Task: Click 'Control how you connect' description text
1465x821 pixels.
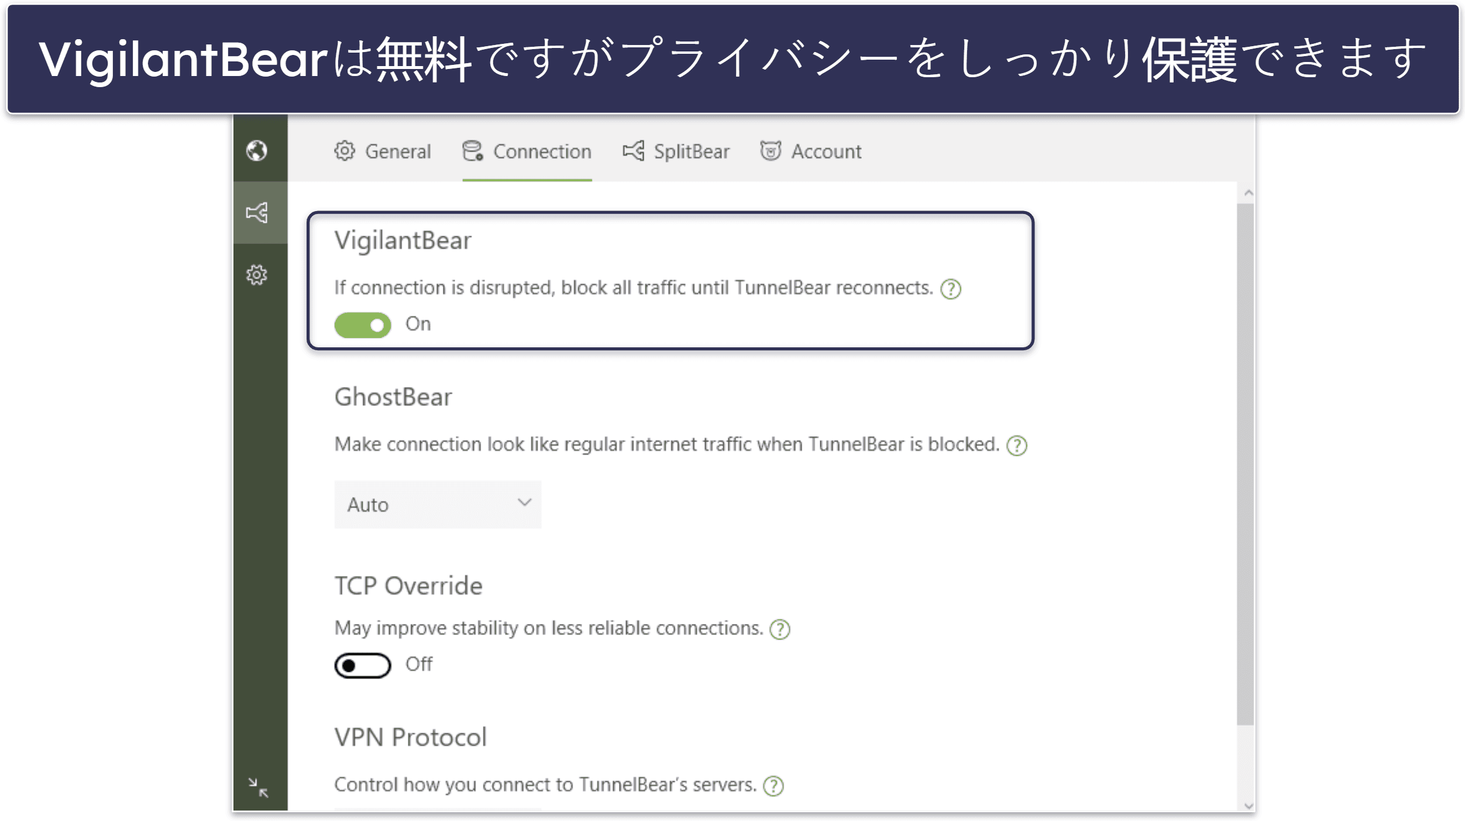Action: (545, 785)
